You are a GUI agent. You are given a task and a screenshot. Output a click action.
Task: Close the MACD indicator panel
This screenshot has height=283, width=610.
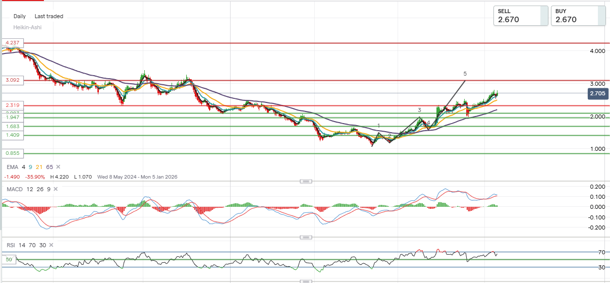click(x=56, y=189)
